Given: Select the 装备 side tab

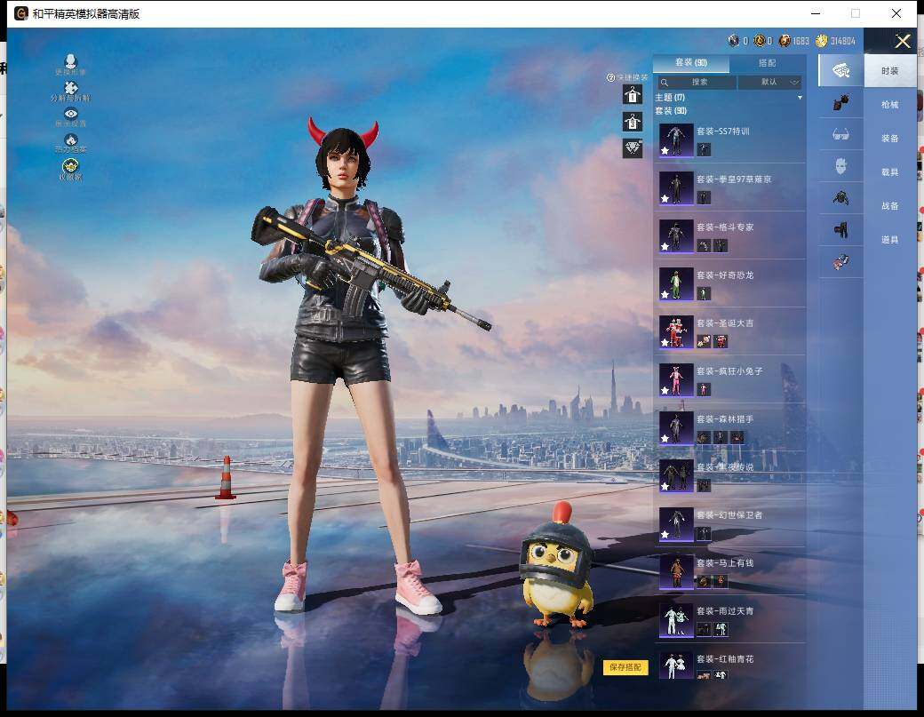Looking at the screenshot, I should (x=890, y=139).
